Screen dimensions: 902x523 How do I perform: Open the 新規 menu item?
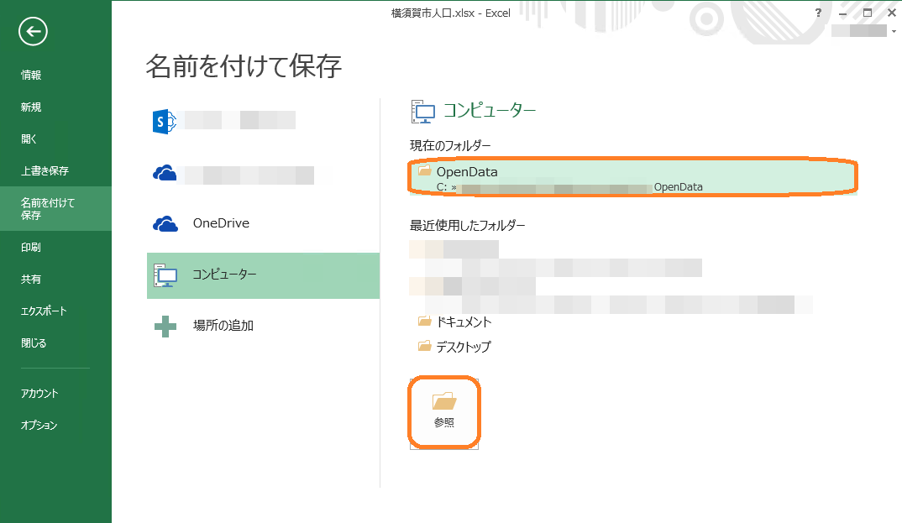tap(31, 107)
